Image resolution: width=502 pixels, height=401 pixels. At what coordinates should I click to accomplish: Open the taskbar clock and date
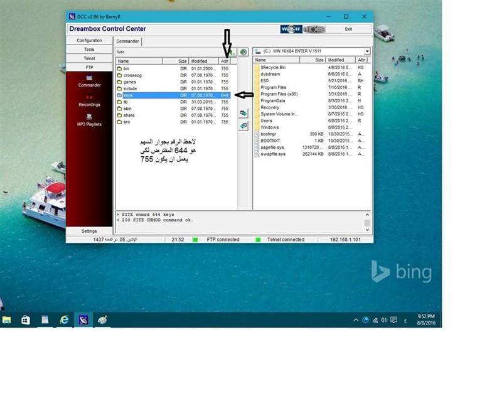point(426,319)
